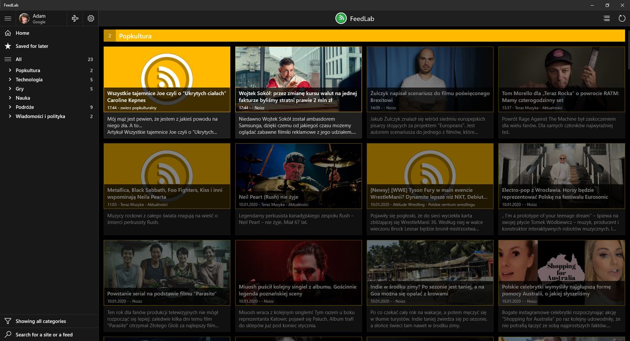
Task: Click summary 'Pojawiły się pogłoski'
Action: coord(427,222)
